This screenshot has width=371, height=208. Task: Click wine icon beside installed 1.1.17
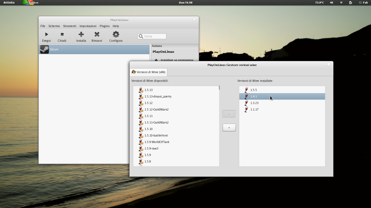(246, 109)
